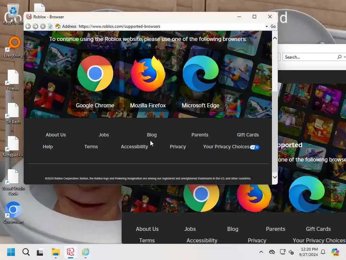Select the Everything desktop shortcut
The image size is (346, 260).
[x=13, y=47]
